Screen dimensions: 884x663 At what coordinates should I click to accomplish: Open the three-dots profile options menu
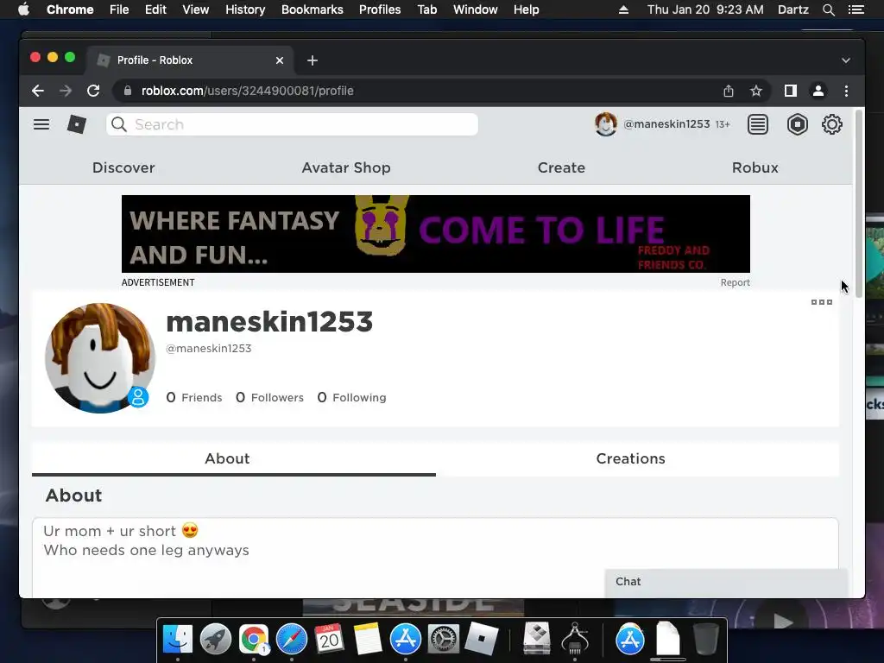pyautogui.click(x=822, y=302)
